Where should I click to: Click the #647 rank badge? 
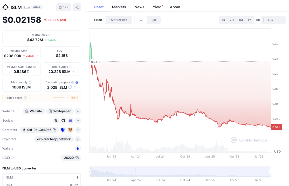[37, 7]
